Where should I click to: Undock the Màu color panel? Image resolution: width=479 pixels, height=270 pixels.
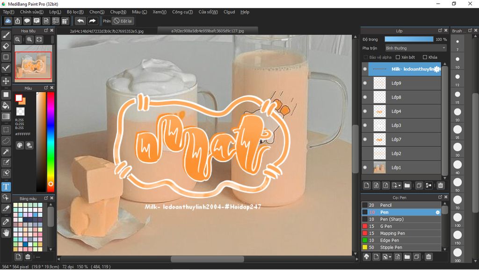(x=46, y=88)
